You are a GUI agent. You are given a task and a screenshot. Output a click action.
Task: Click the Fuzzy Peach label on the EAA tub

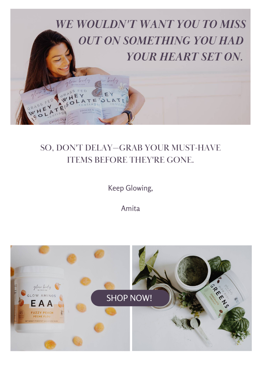[x=42, y=314]
